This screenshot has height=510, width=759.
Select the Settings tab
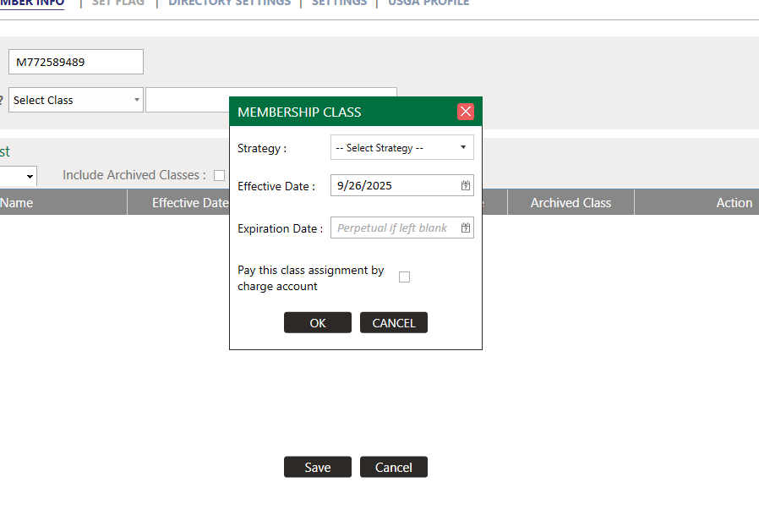tap(339, 3)
